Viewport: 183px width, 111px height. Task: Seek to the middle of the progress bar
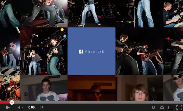click(91, 102)
